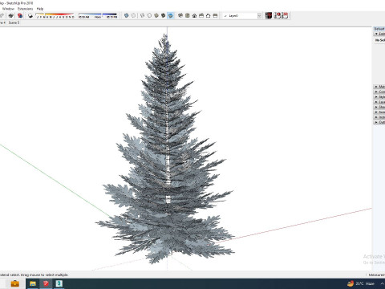Switch to Shaded face style
The image size is (385, 289).
click(156, 15)
